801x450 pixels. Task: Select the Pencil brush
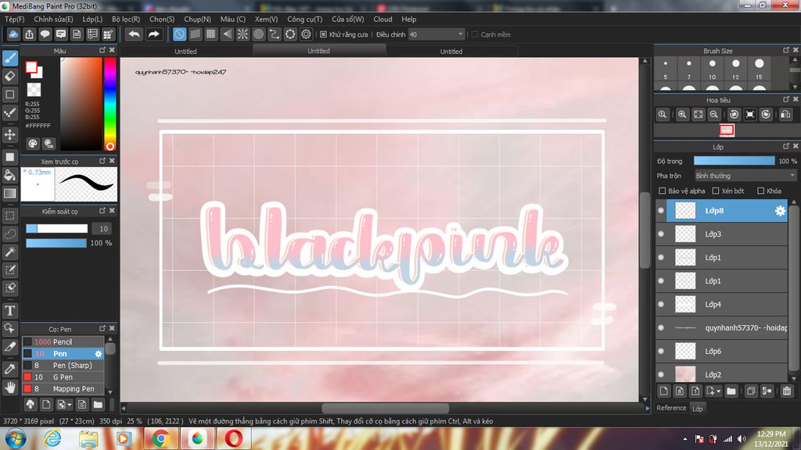coord(63,342)
